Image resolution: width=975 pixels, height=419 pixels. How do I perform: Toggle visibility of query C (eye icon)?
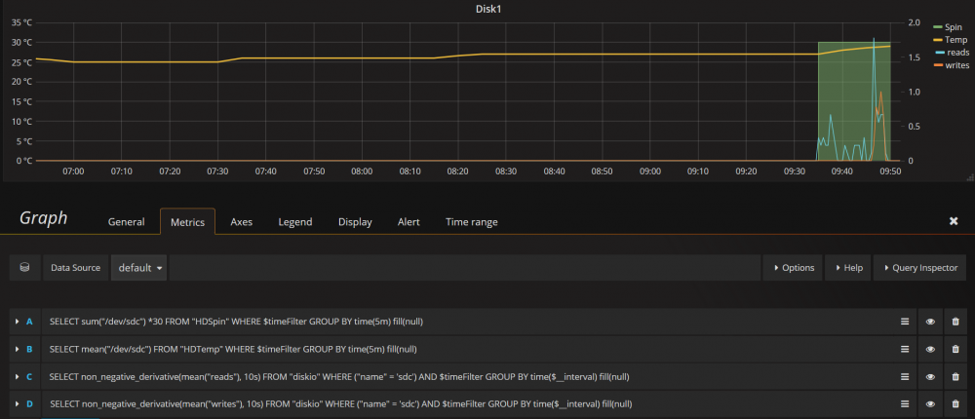(930, 377)
